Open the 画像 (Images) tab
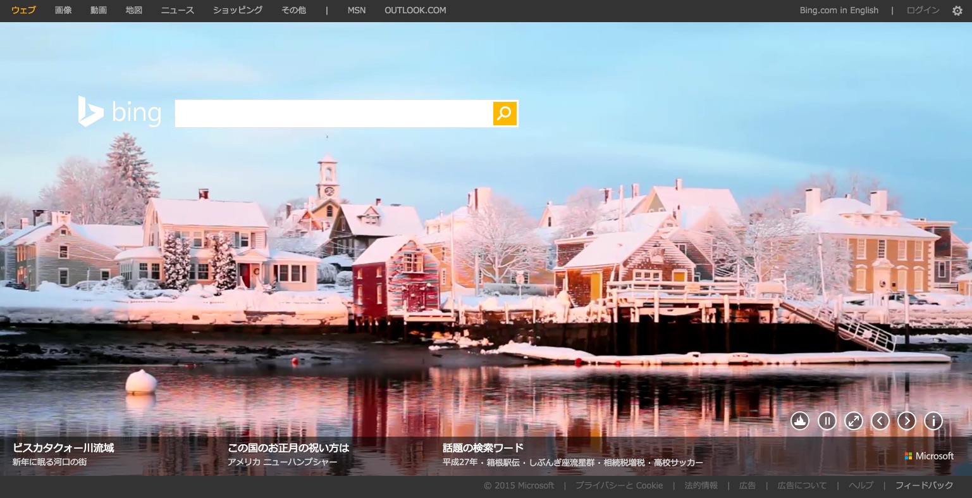 tap(63, 10)
